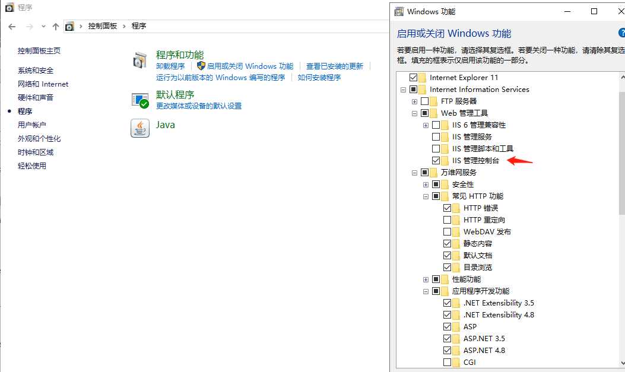The width and height of the screenshot is (625, 372).
Task: Go to 用户帐户 category
Action: click(32, 125)
